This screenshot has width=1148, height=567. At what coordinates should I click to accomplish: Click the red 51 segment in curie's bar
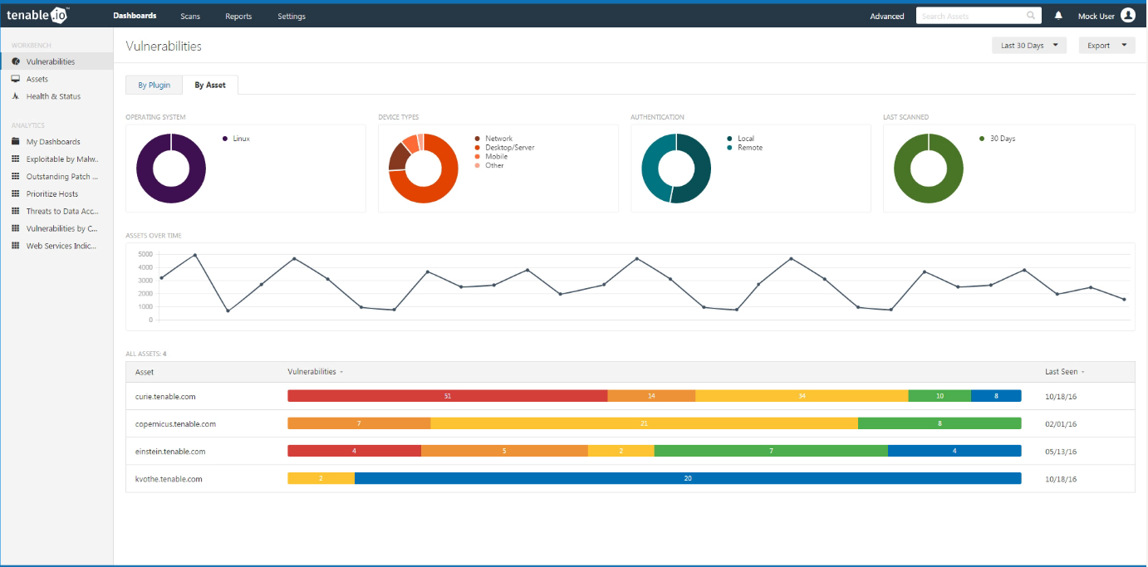[x=448, y=396]
